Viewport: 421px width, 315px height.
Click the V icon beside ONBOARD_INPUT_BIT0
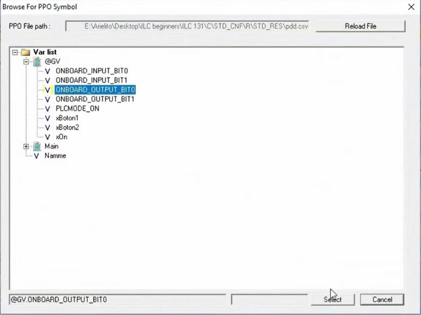[47, 71]
